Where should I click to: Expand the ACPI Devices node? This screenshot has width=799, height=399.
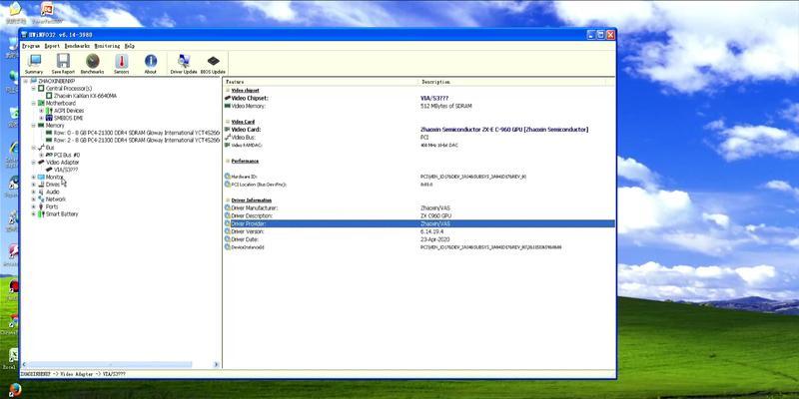point(41,111)
